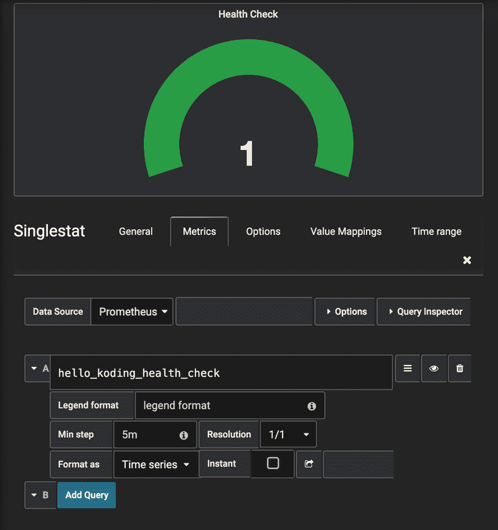Screen dimensions: 498x530
Task: Collapse query A with its arrow
Action: (34, 368)
